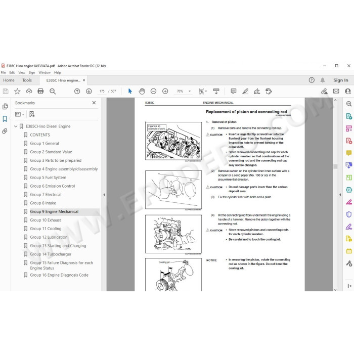Open the Export PDF tool in right pane
The height and width of the screenshot is (354, 354).
click(349, 116)
